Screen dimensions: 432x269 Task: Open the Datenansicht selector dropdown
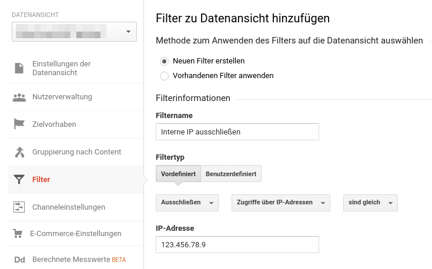click(74, 32)
